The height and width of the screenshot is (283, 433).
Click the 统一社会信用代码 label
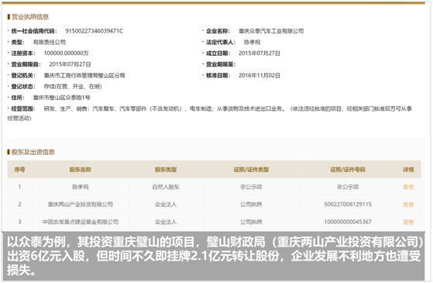pyautogui.click(x=34, y=31)
